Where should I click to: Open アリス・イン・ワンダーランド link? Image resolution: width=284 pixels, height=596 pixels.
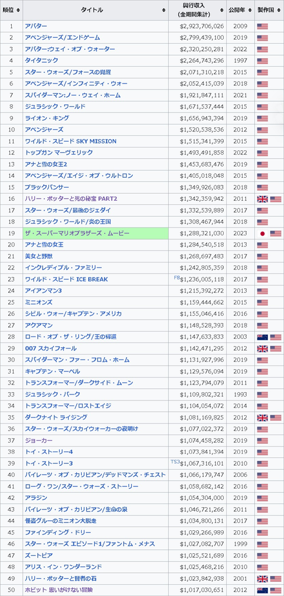click(63, 567)
